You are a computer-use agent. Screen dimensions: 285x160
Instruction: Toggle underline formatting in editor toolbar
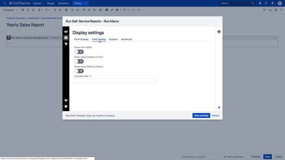tap(33, 10)
